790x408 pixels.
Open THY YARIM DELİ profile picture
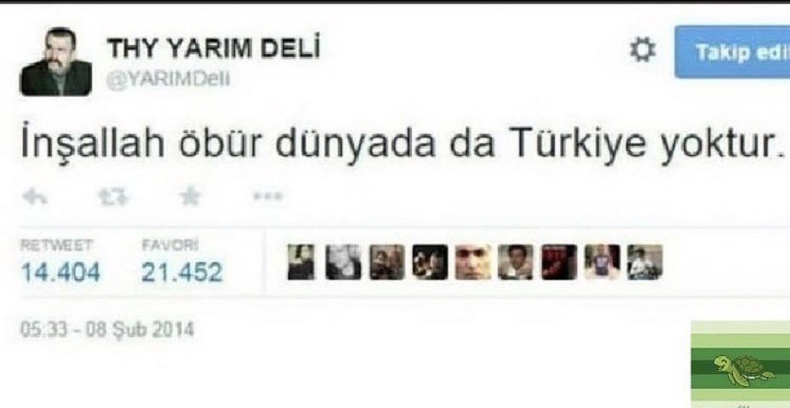pyautogui.click(x=56, y=61)
